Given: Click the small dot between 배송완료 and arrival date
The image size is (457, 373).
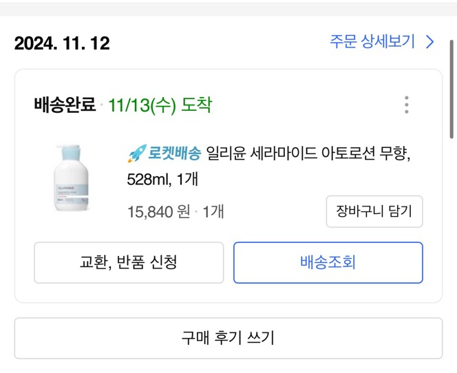Looking at the screenshot, I should (x=102, y=106).
